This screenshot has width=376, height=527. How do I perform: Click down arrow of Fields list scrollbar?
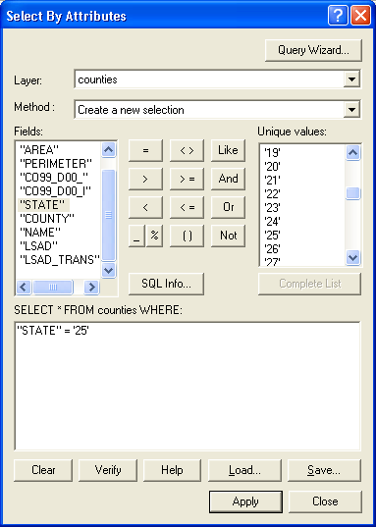[108, 270]
